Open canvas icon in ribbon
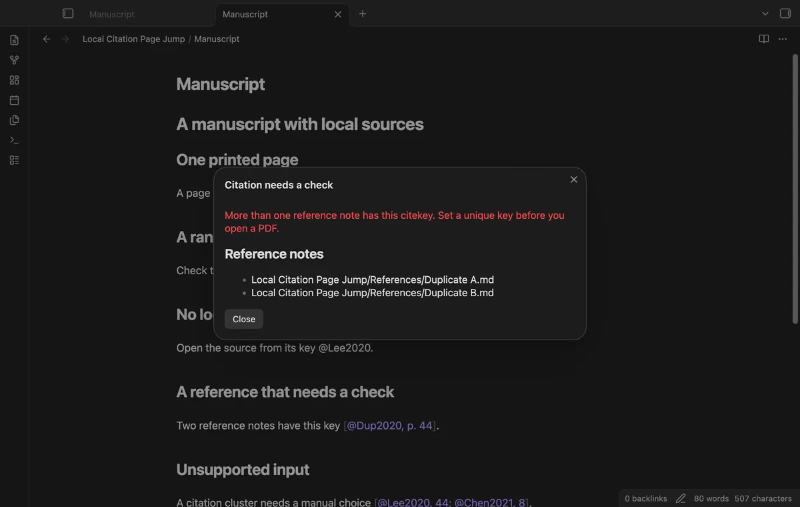 click(x=14, y=80)
